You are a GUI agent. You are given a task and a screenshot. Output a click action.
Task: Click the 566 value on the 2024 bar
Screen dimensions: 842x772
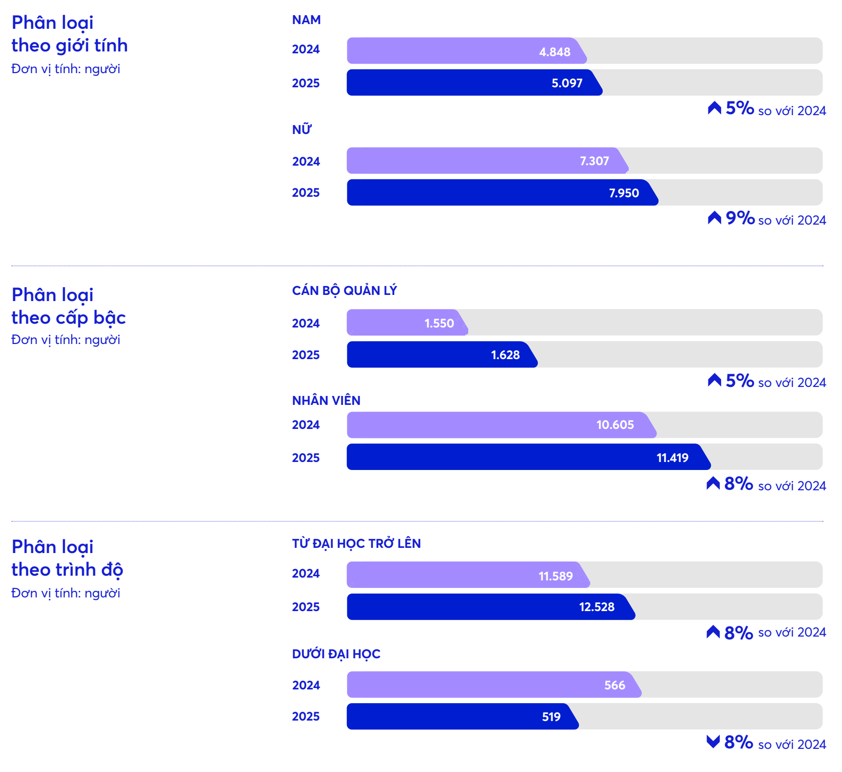click(x=615, y=685)
